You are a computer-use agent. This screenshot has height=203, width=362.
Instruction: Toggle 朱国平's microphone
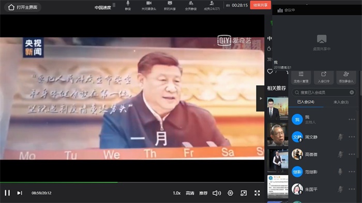pyautogui.click(x=340, y=189)
